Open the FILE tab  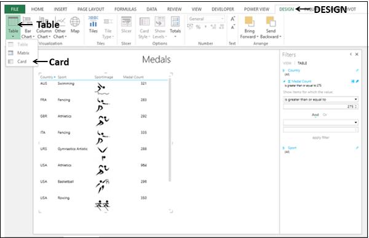click(x=15, y=9)
